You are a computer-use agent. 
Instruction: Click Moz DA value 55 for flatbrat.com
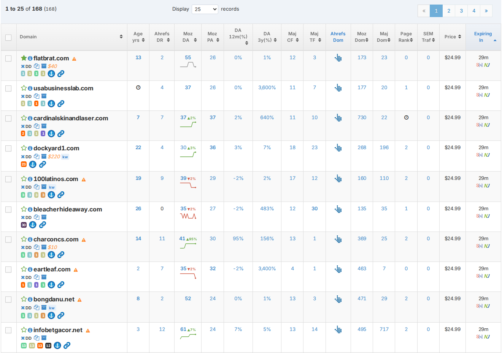(188, 57)
